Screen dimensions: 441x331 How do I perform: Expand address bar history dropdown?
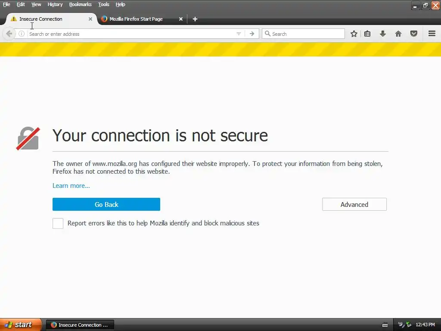point(239,34)
